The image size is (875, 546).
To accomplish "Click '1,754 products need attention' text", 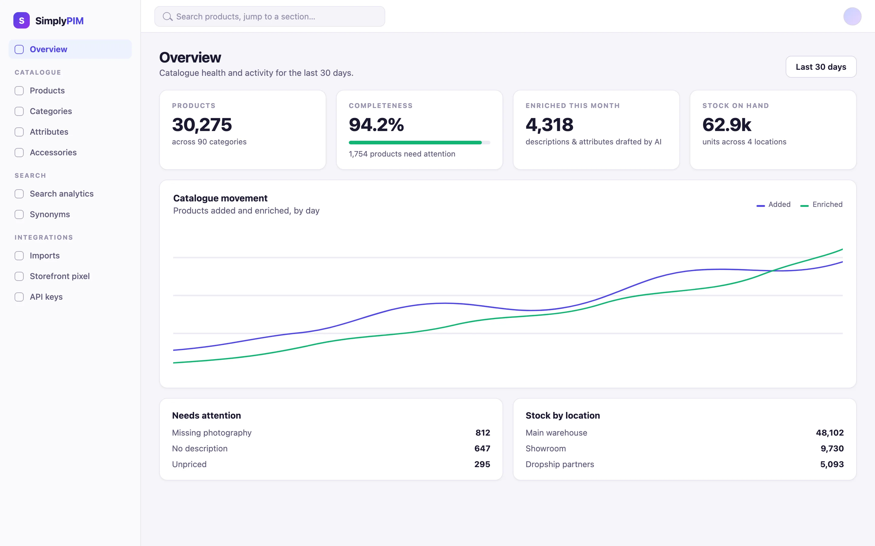I will [402, 154].
